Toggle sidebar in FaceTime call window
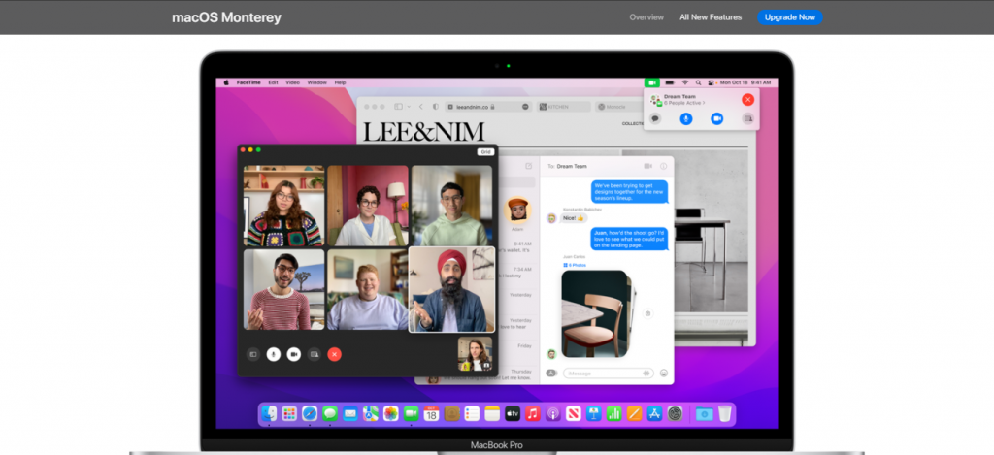This screenshot has width=994, height=455. (x=253, y=354)
